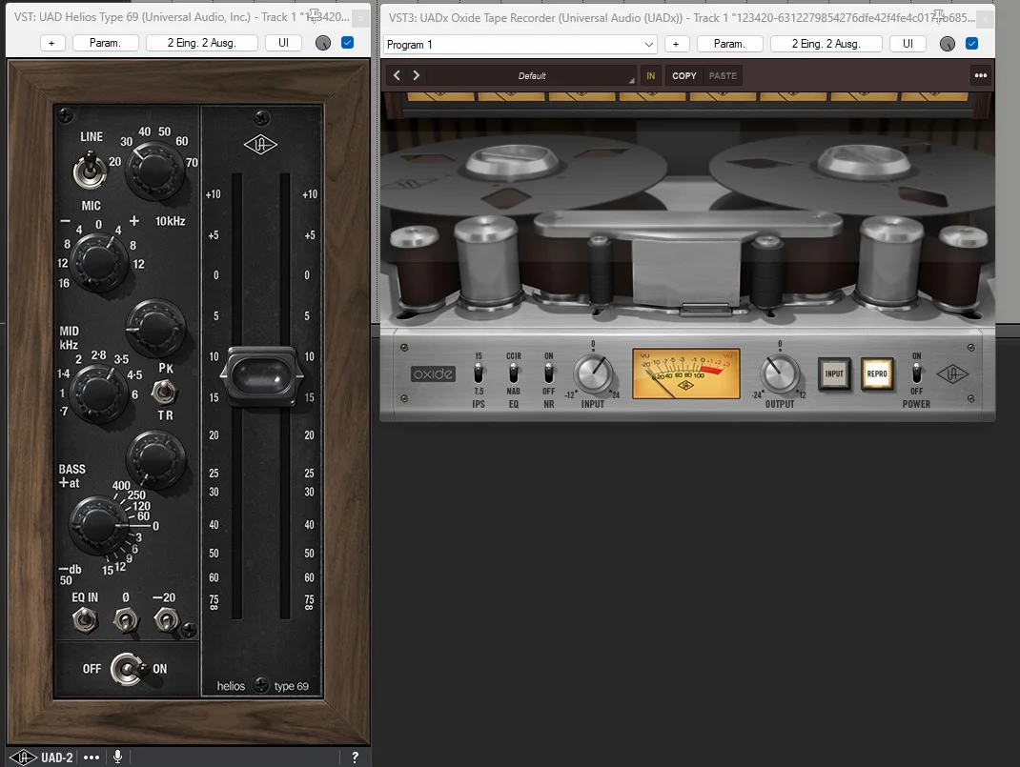Uncheck the bypass checkbox in Helios window
1020x767 pixels.
[347, 42]
